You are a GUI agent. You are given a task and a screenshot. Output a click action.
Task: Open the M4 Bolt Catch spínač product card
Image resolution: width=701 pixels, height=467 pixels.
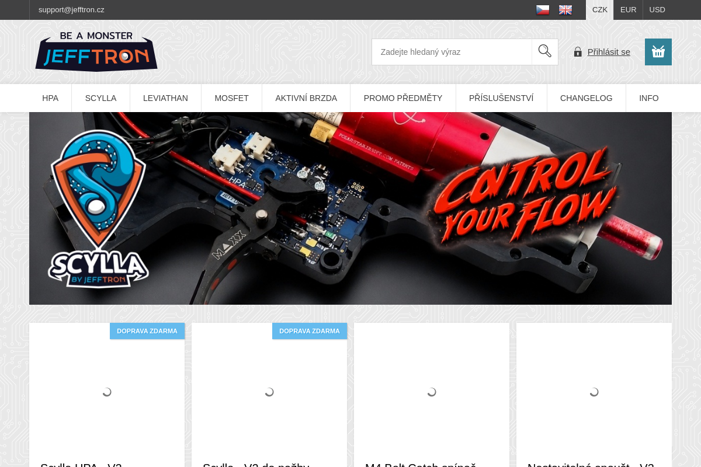point(432,395)
